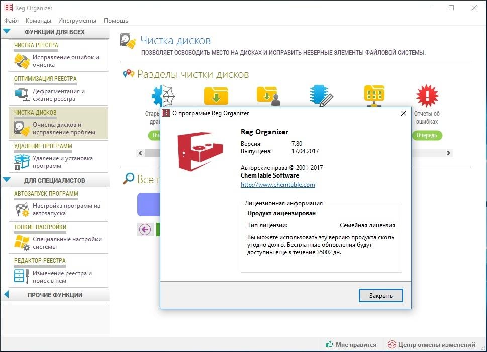Click 'Отчеты об ошибках' label
This screenshot has height=352, width=487.
(427, 118)
